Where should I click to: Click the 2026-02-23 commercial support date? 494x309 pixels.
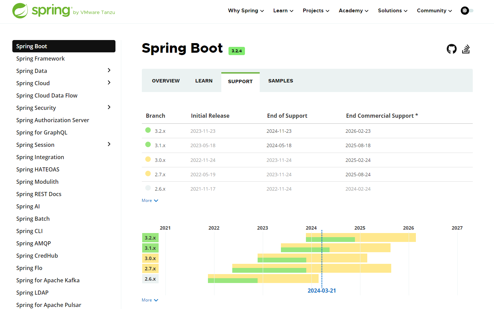click(x=358, y=131)
